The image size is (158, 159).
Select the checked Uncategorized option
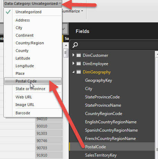(x=33, y=12)
